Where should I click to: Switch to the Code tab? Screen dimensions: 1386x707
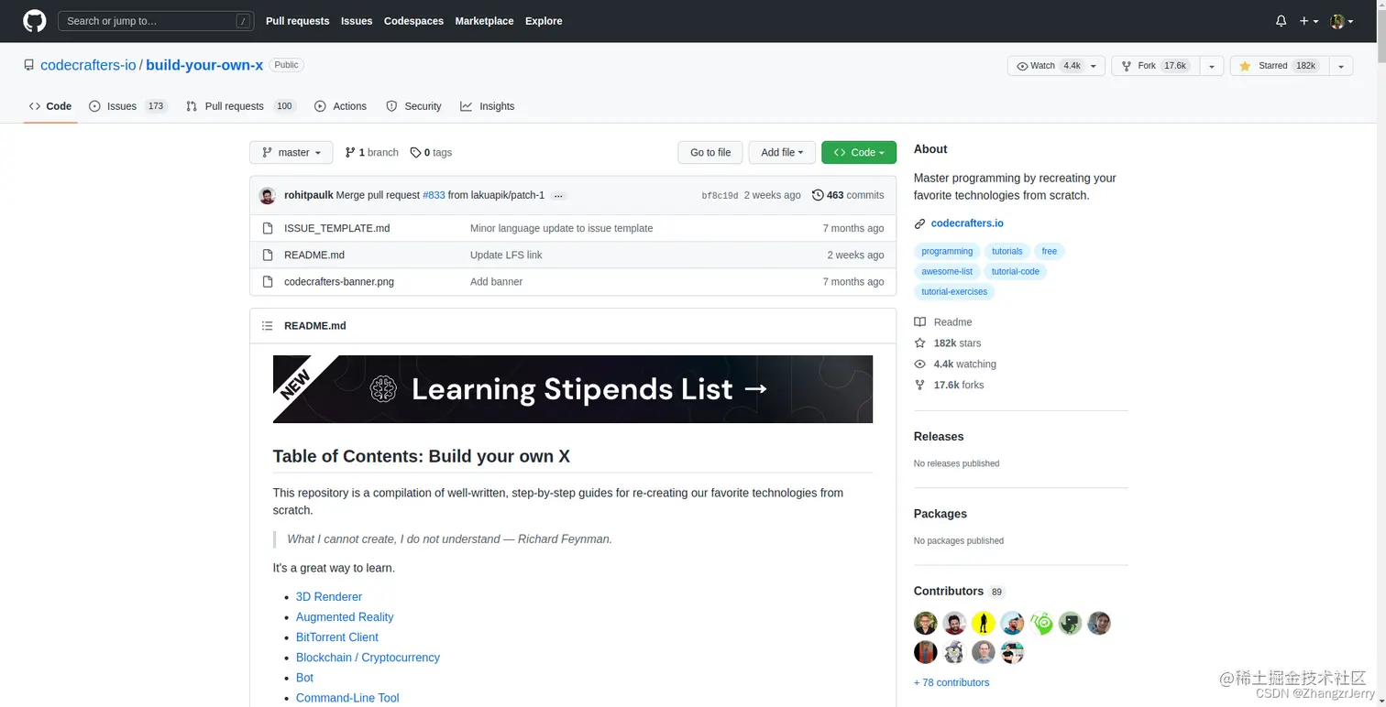click(x=50, y=106)
